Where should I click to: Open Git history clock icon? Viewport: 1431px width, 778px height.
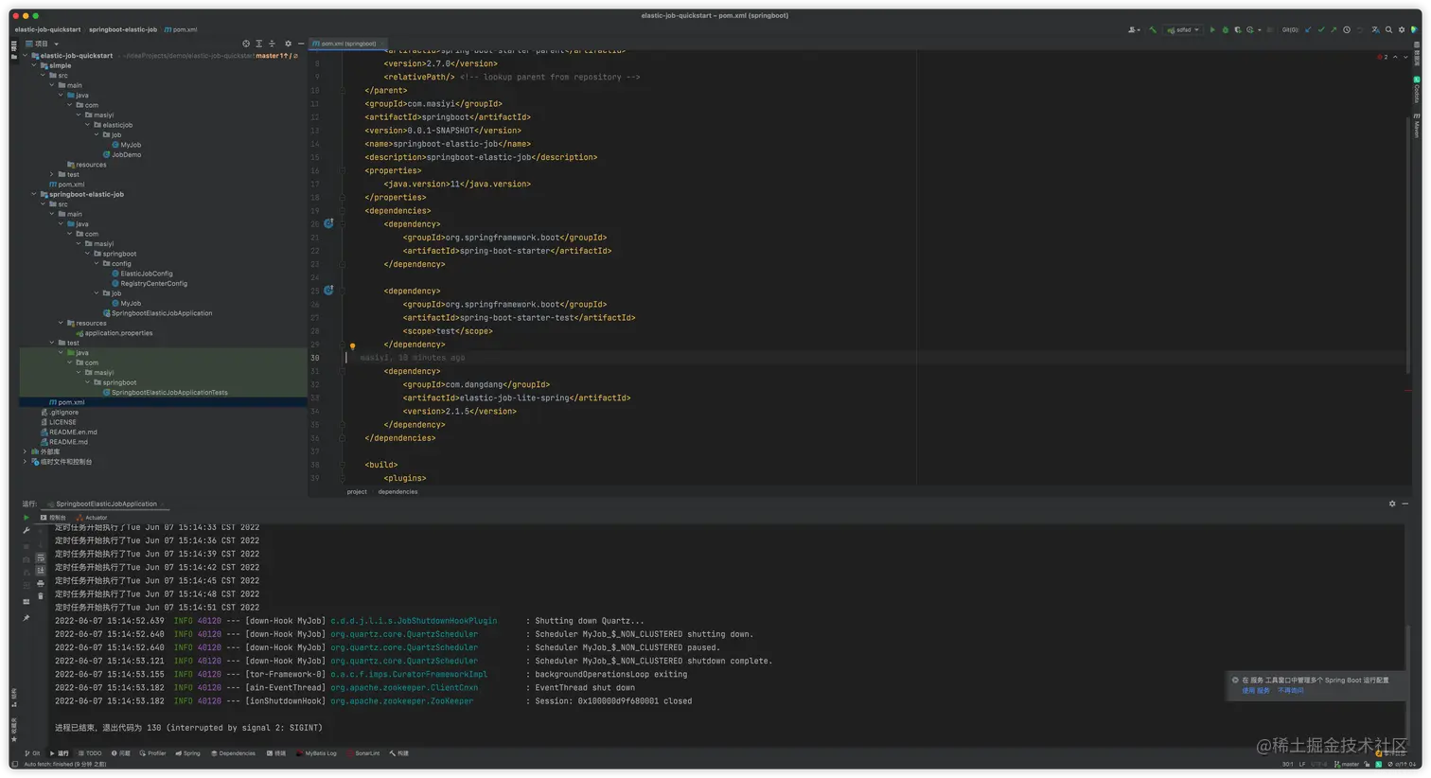tap(1347, 30)
